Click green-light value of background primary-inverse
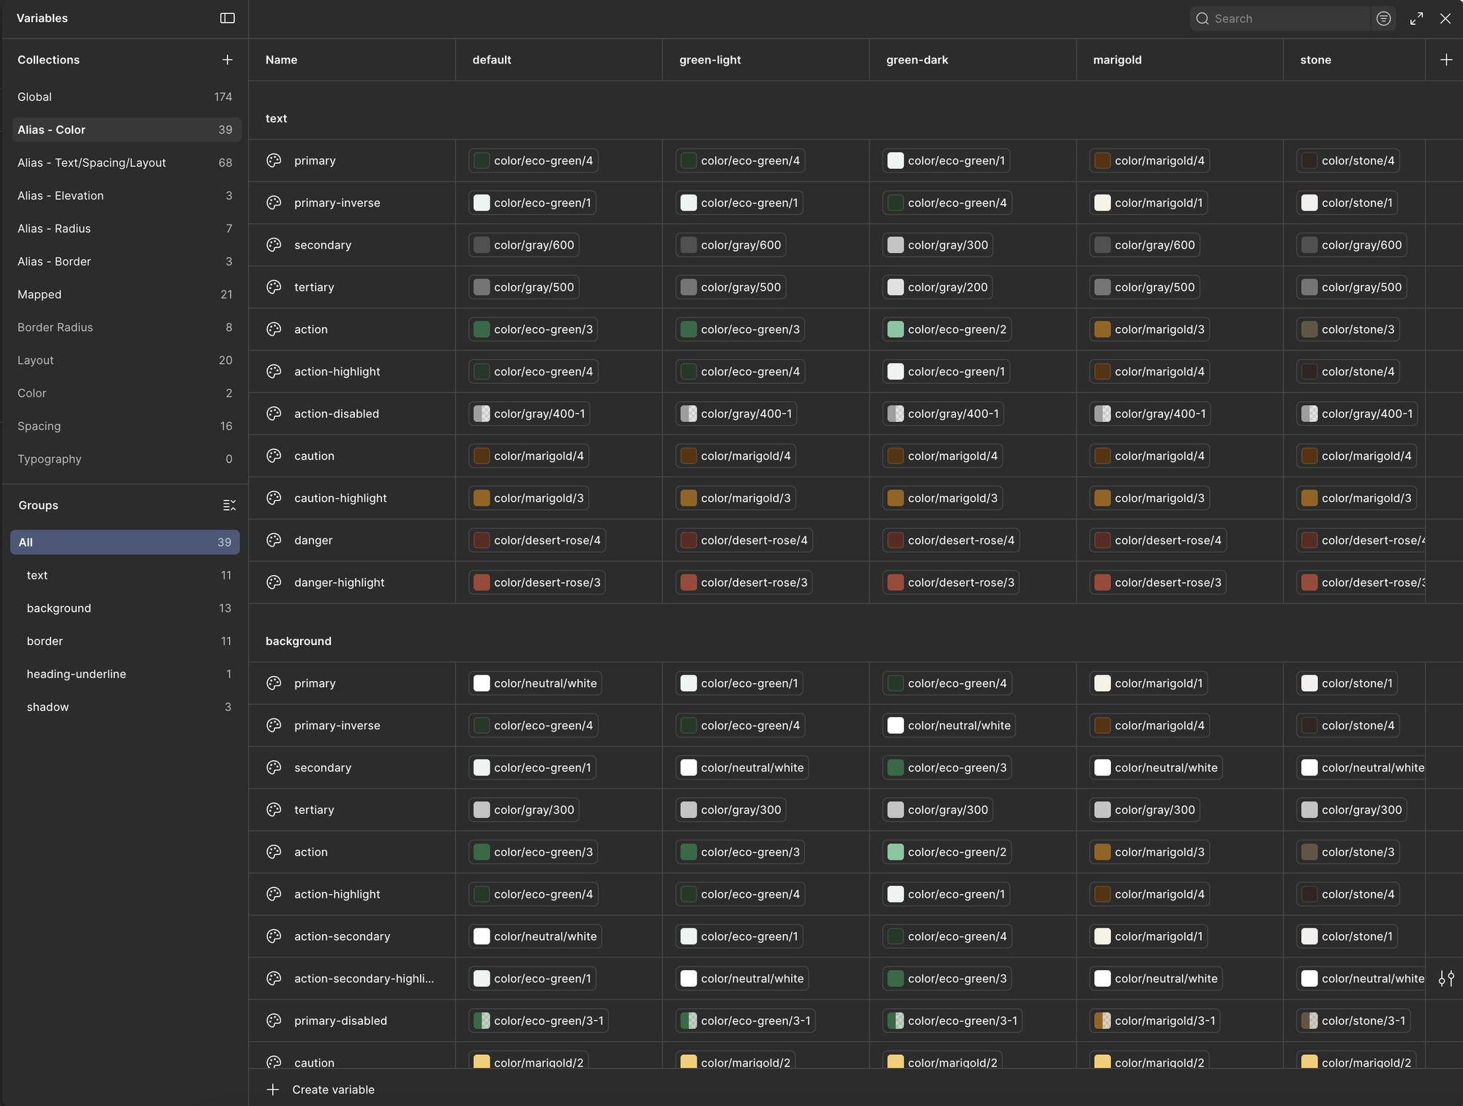Viewport: 1463px width, 1106px height. pos(741,726)
